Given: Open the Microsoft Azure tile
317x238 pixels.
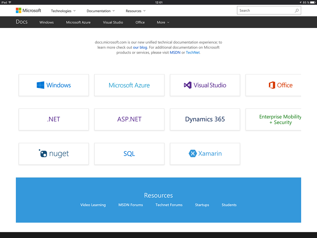Looking at the screenshot, I should click(x=129, y=85).
